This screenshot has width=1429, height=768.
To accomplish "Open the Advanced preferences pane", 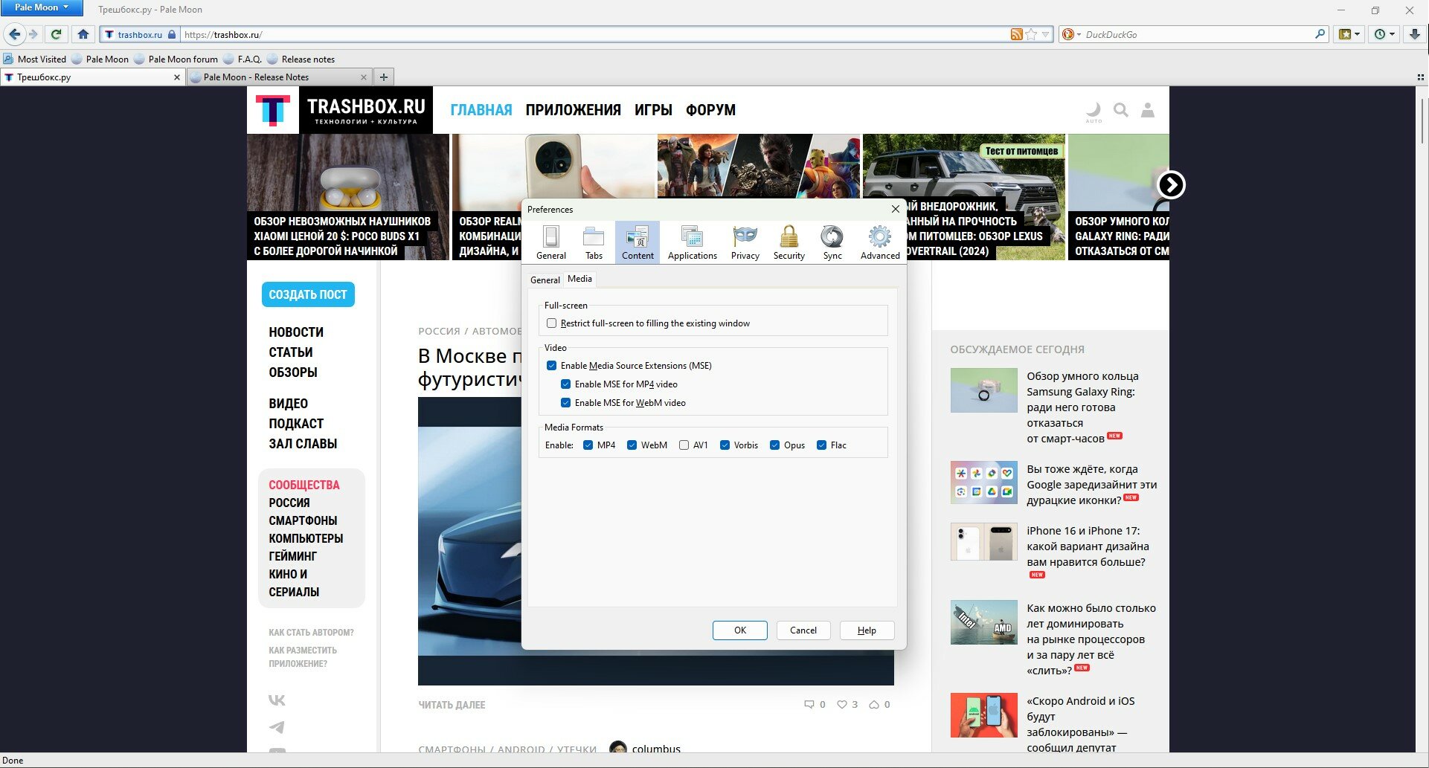I will tap(880, 242).
